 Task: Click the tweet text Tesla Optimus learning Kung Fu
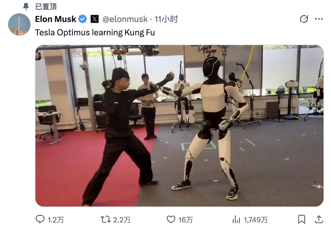coord(95,33)
